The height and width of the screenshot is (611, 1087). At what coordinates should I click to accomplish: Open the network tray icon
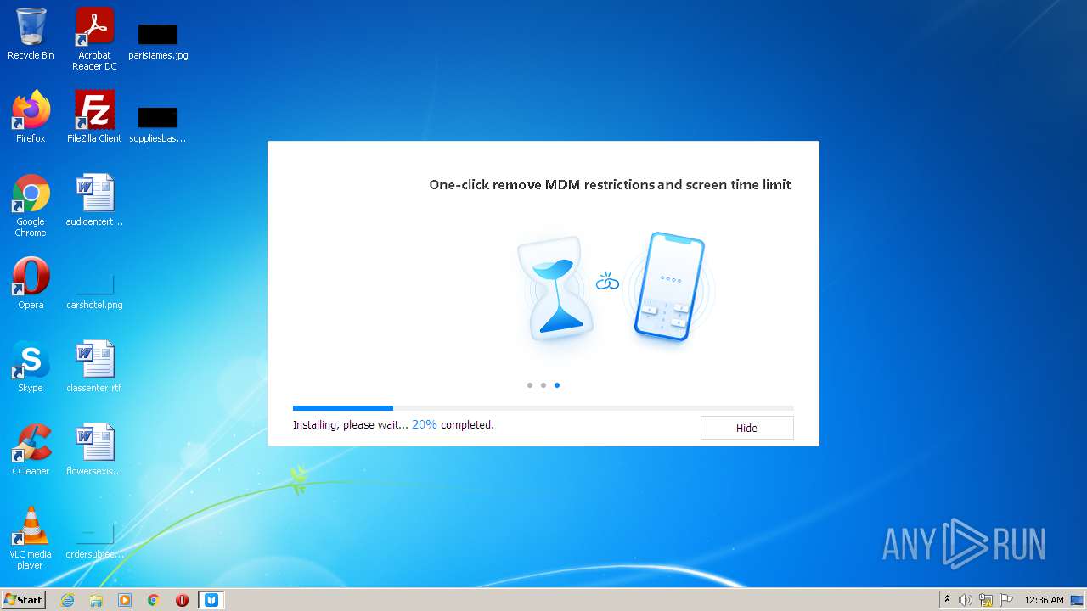(x=986, y=600)
